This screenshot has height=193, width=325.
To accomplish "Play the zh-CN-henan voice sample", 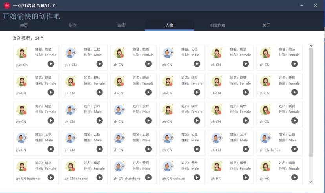I will click(294, 149).
